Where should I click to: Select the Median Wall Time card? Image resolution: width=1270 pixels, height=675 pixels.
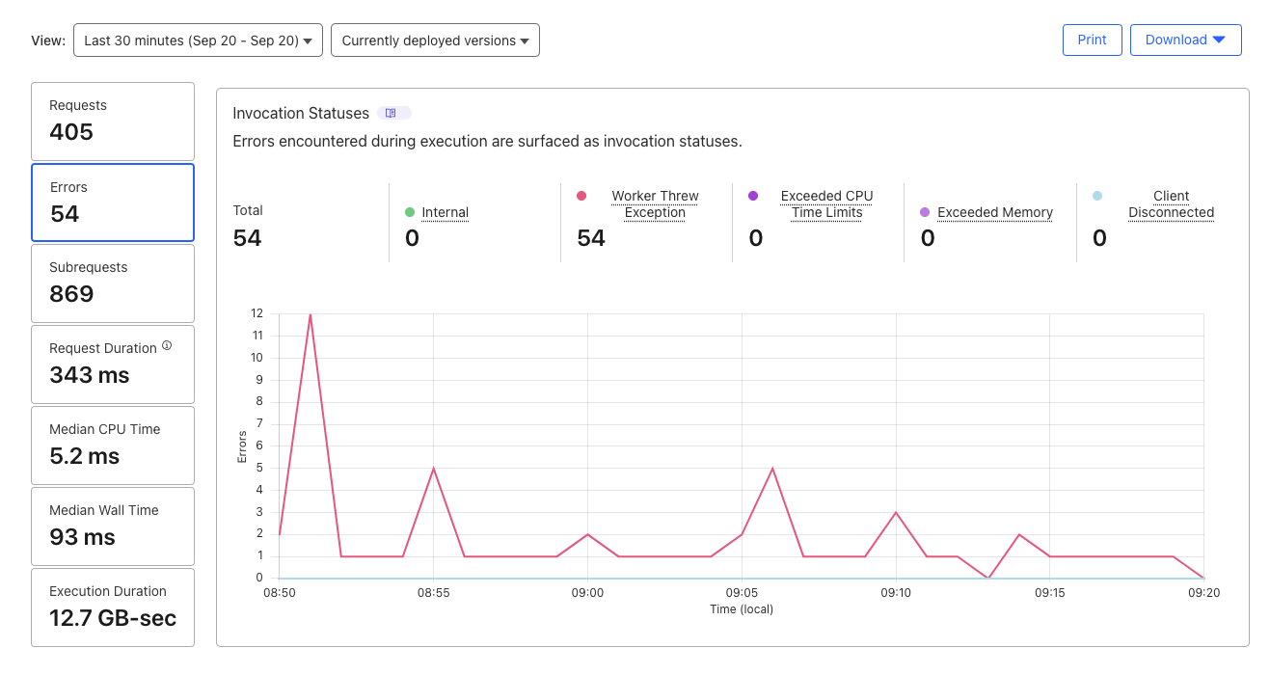pos(113,526)
